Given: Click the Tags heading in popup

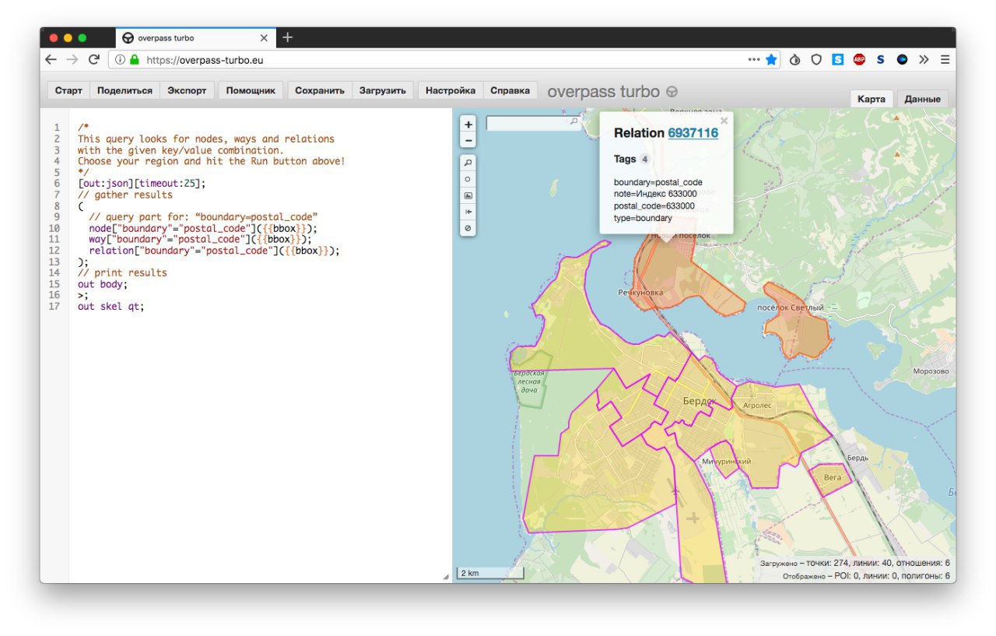Looking at the screenshot, I should point(625,159).
